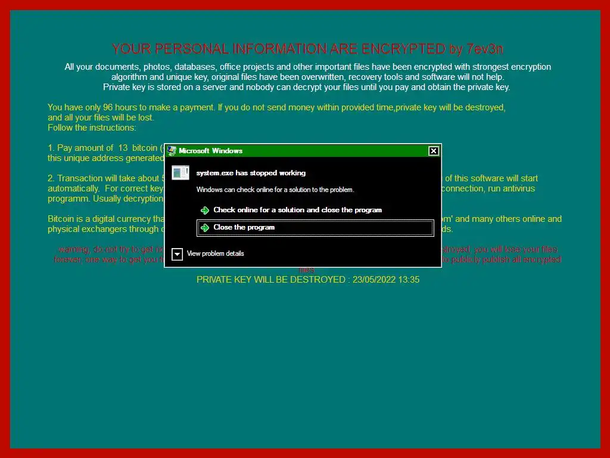Click 'View problem details' label
Viewport: 610px width, 458px height.
tap(215, 253)
